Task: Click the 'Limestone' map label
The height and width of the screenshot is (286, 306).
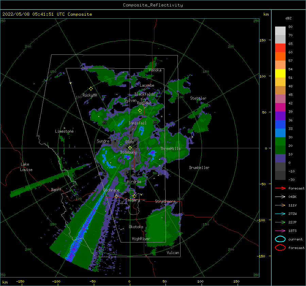Action: [x=64, y=131]
